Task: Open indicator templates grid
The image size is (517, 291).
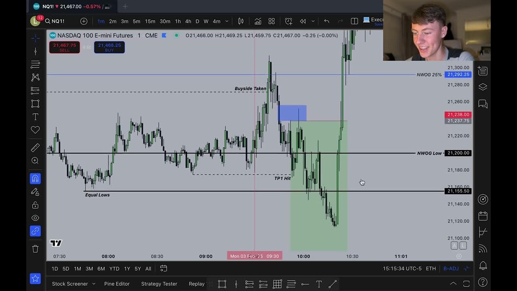Action: (x=271, y=21)
